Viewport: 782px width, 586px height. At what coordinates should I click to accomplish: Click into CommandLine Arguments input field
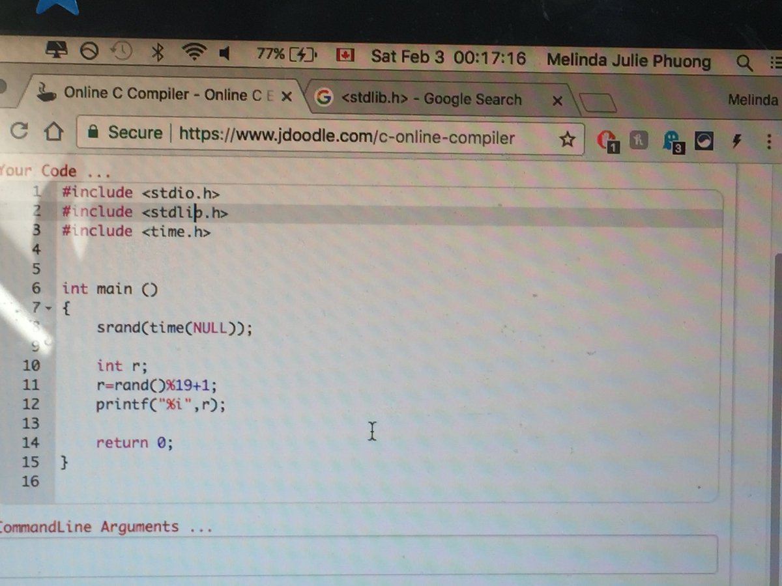(357, 555)
